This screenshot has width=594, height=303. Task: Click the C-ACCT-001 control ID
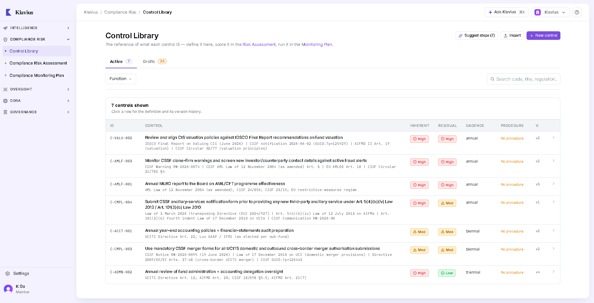click(x=121, y=231)
